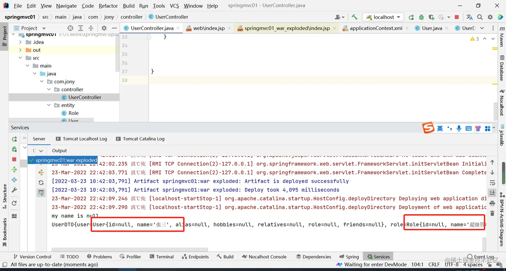This screenshot has width=506, height=271.
Task: Open the Database side panel
Action: tap(502, 68)
